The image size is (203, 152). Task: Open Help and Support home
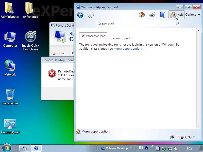[142, 15]
